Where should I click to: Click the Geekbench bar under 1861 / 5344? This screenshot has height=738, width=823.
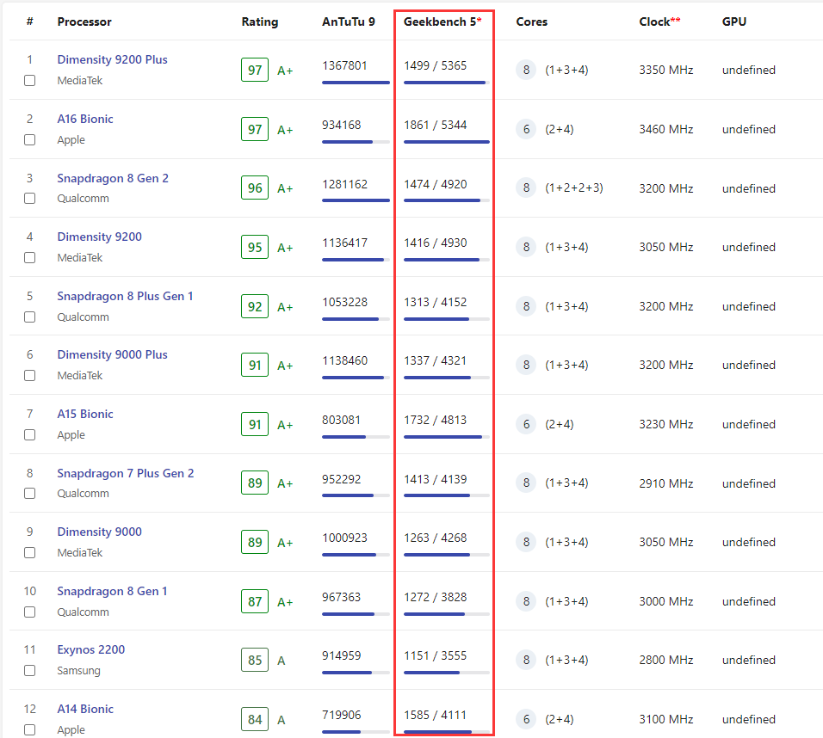pyautogui.click(x=446, y=142)
